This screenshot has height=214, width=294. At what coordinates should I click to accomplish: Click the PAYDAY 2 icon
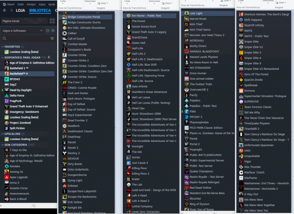tap(187, 117)
